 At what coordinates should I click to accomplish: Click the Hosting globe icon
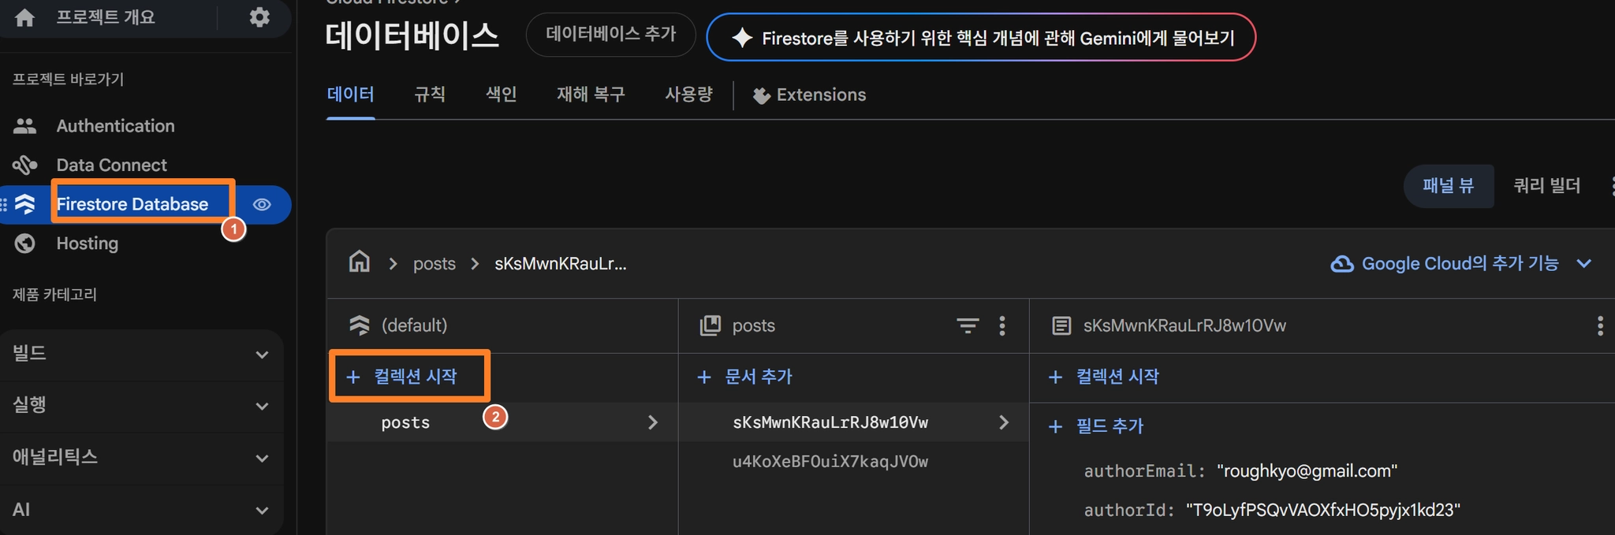click(25, 243)
